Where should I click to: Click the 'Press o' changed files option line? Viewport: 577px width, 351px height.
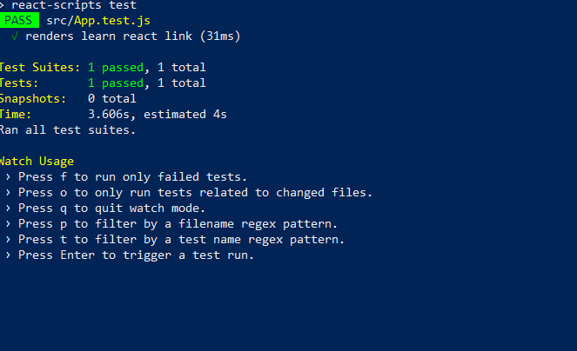[195, 192]
